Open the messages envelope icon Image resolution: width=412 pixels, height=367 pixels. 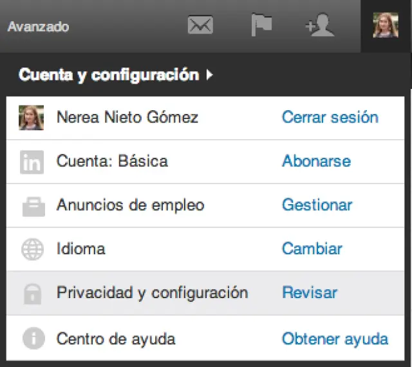[x=200, y=26]
